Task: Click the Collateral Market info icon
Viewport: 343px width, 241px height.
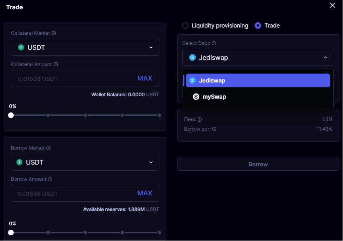Action: 54,33
